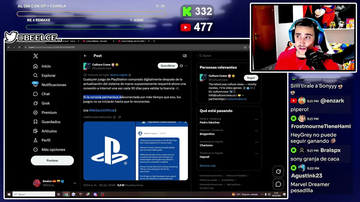Open culturecrave.co link in bio
The height and width of the screenshot is (202, 360).
(x=237, y=99)
